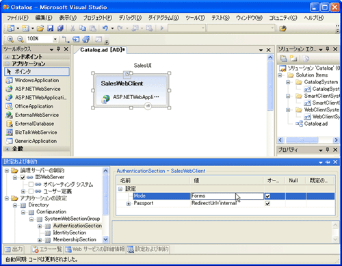
Task: Click the endpoint circle below SalesWebClient
Action: [x=148, y=106]
